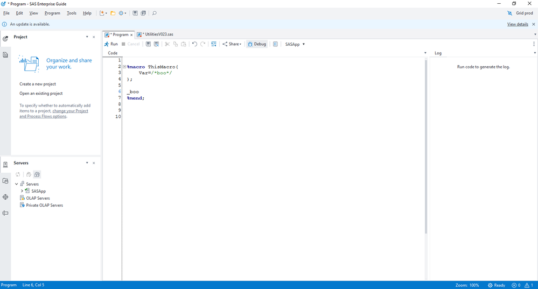Screen dimensions: 538x289
Task: Open the document list sidebar icon
Action: pos(5,54)
